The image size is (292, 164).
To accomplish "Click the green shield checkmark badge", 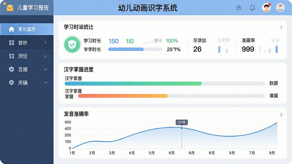I will [72, 44].
